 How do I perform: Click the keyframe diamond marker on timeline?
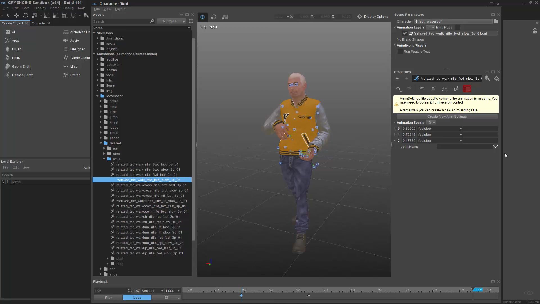click(x=309, y=296)
